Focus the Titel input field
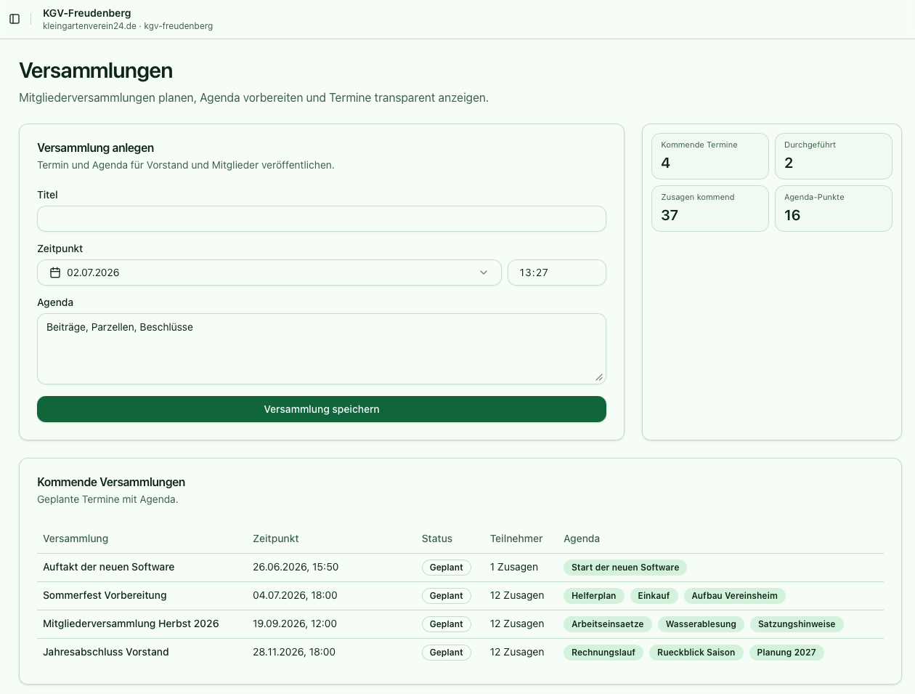The image size is (915, 694). pos(322,219)
